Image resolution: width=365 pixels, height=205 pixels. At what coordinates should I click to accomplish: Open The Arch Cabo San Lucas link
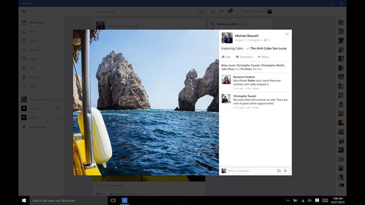(269, 48)
